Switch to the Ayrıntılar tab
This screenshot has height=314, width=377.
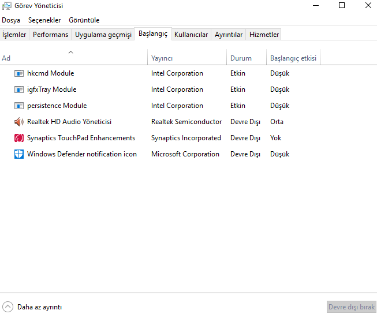229,35
